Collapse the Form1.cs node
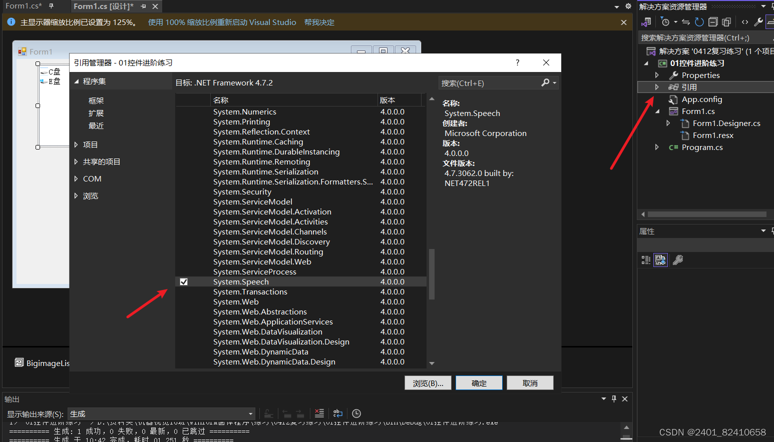The image size is (774, 442). click(657, 111)
